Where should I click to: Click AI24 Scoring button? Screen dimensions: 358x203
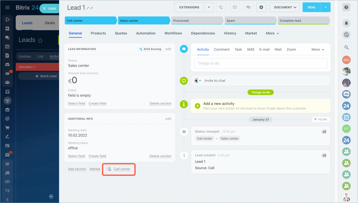pyautogui.click(x=151, y=49)
